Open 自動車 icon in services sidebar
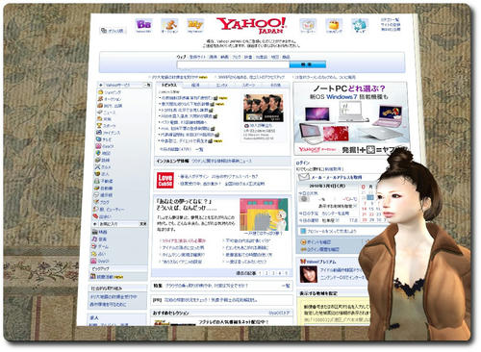The image size is (481, 352). tap(97, 188)
